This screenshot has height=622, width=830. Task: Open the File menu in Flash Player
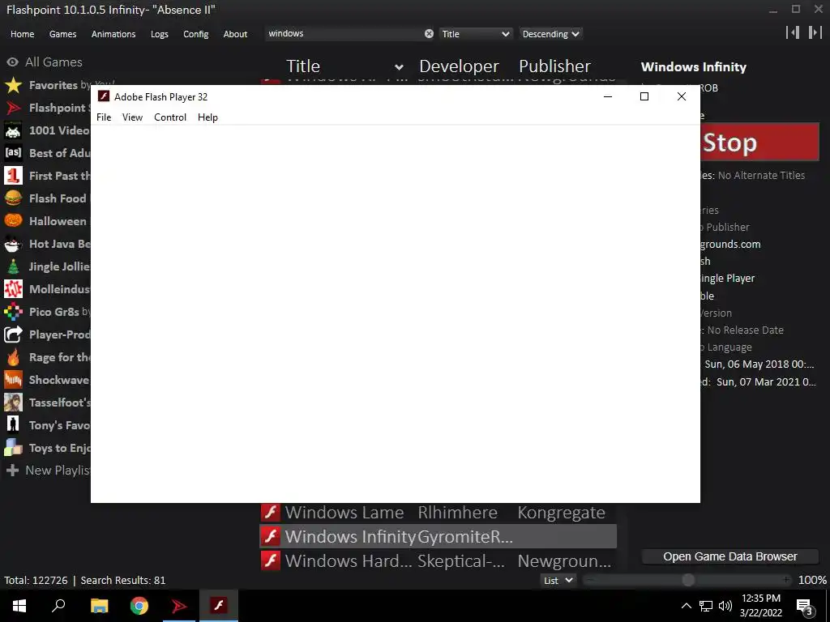coord(104,117)
